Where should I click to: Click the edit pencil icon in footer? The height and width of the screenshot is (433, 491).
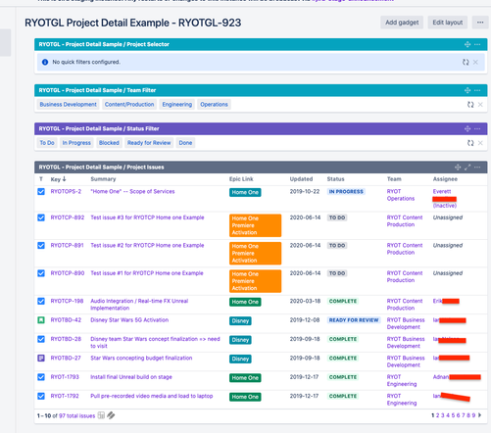coord(111,415)
